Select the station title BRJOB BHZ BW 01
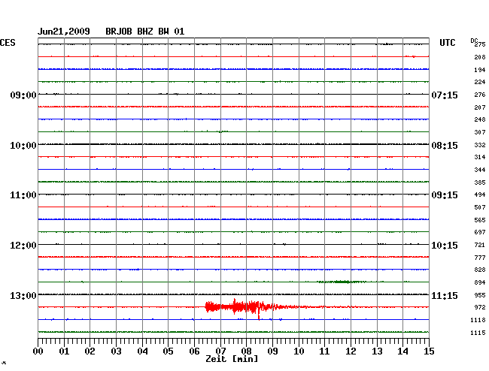The image size is (489, 371). coord(145,32)
